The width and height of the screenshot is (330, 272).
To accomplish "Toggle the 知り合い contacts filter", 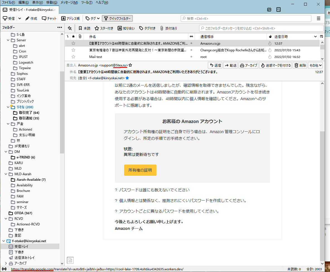I will 126,28.
